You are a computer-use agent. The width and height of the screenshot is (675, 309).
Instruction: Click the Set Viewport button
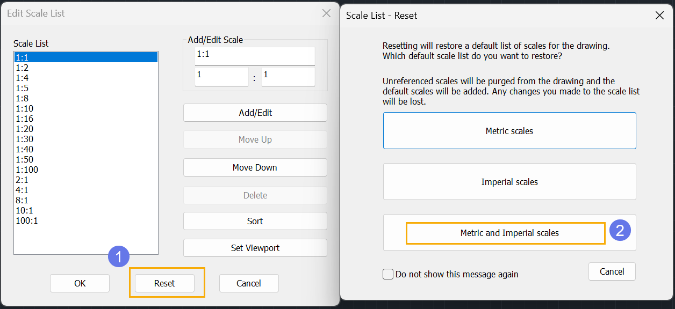click(255, 248)
